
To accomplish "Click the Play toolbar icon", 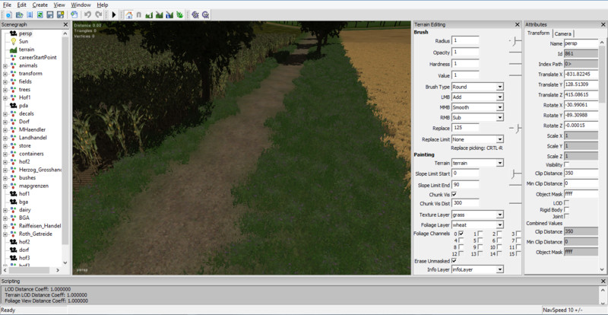I will [113, 14].
